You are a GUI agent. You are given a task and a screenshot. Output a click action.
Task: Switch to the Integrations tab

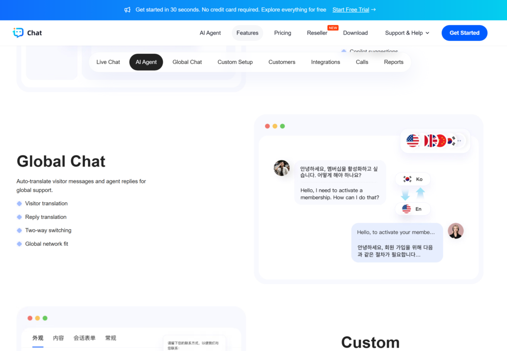click(326, 62)
